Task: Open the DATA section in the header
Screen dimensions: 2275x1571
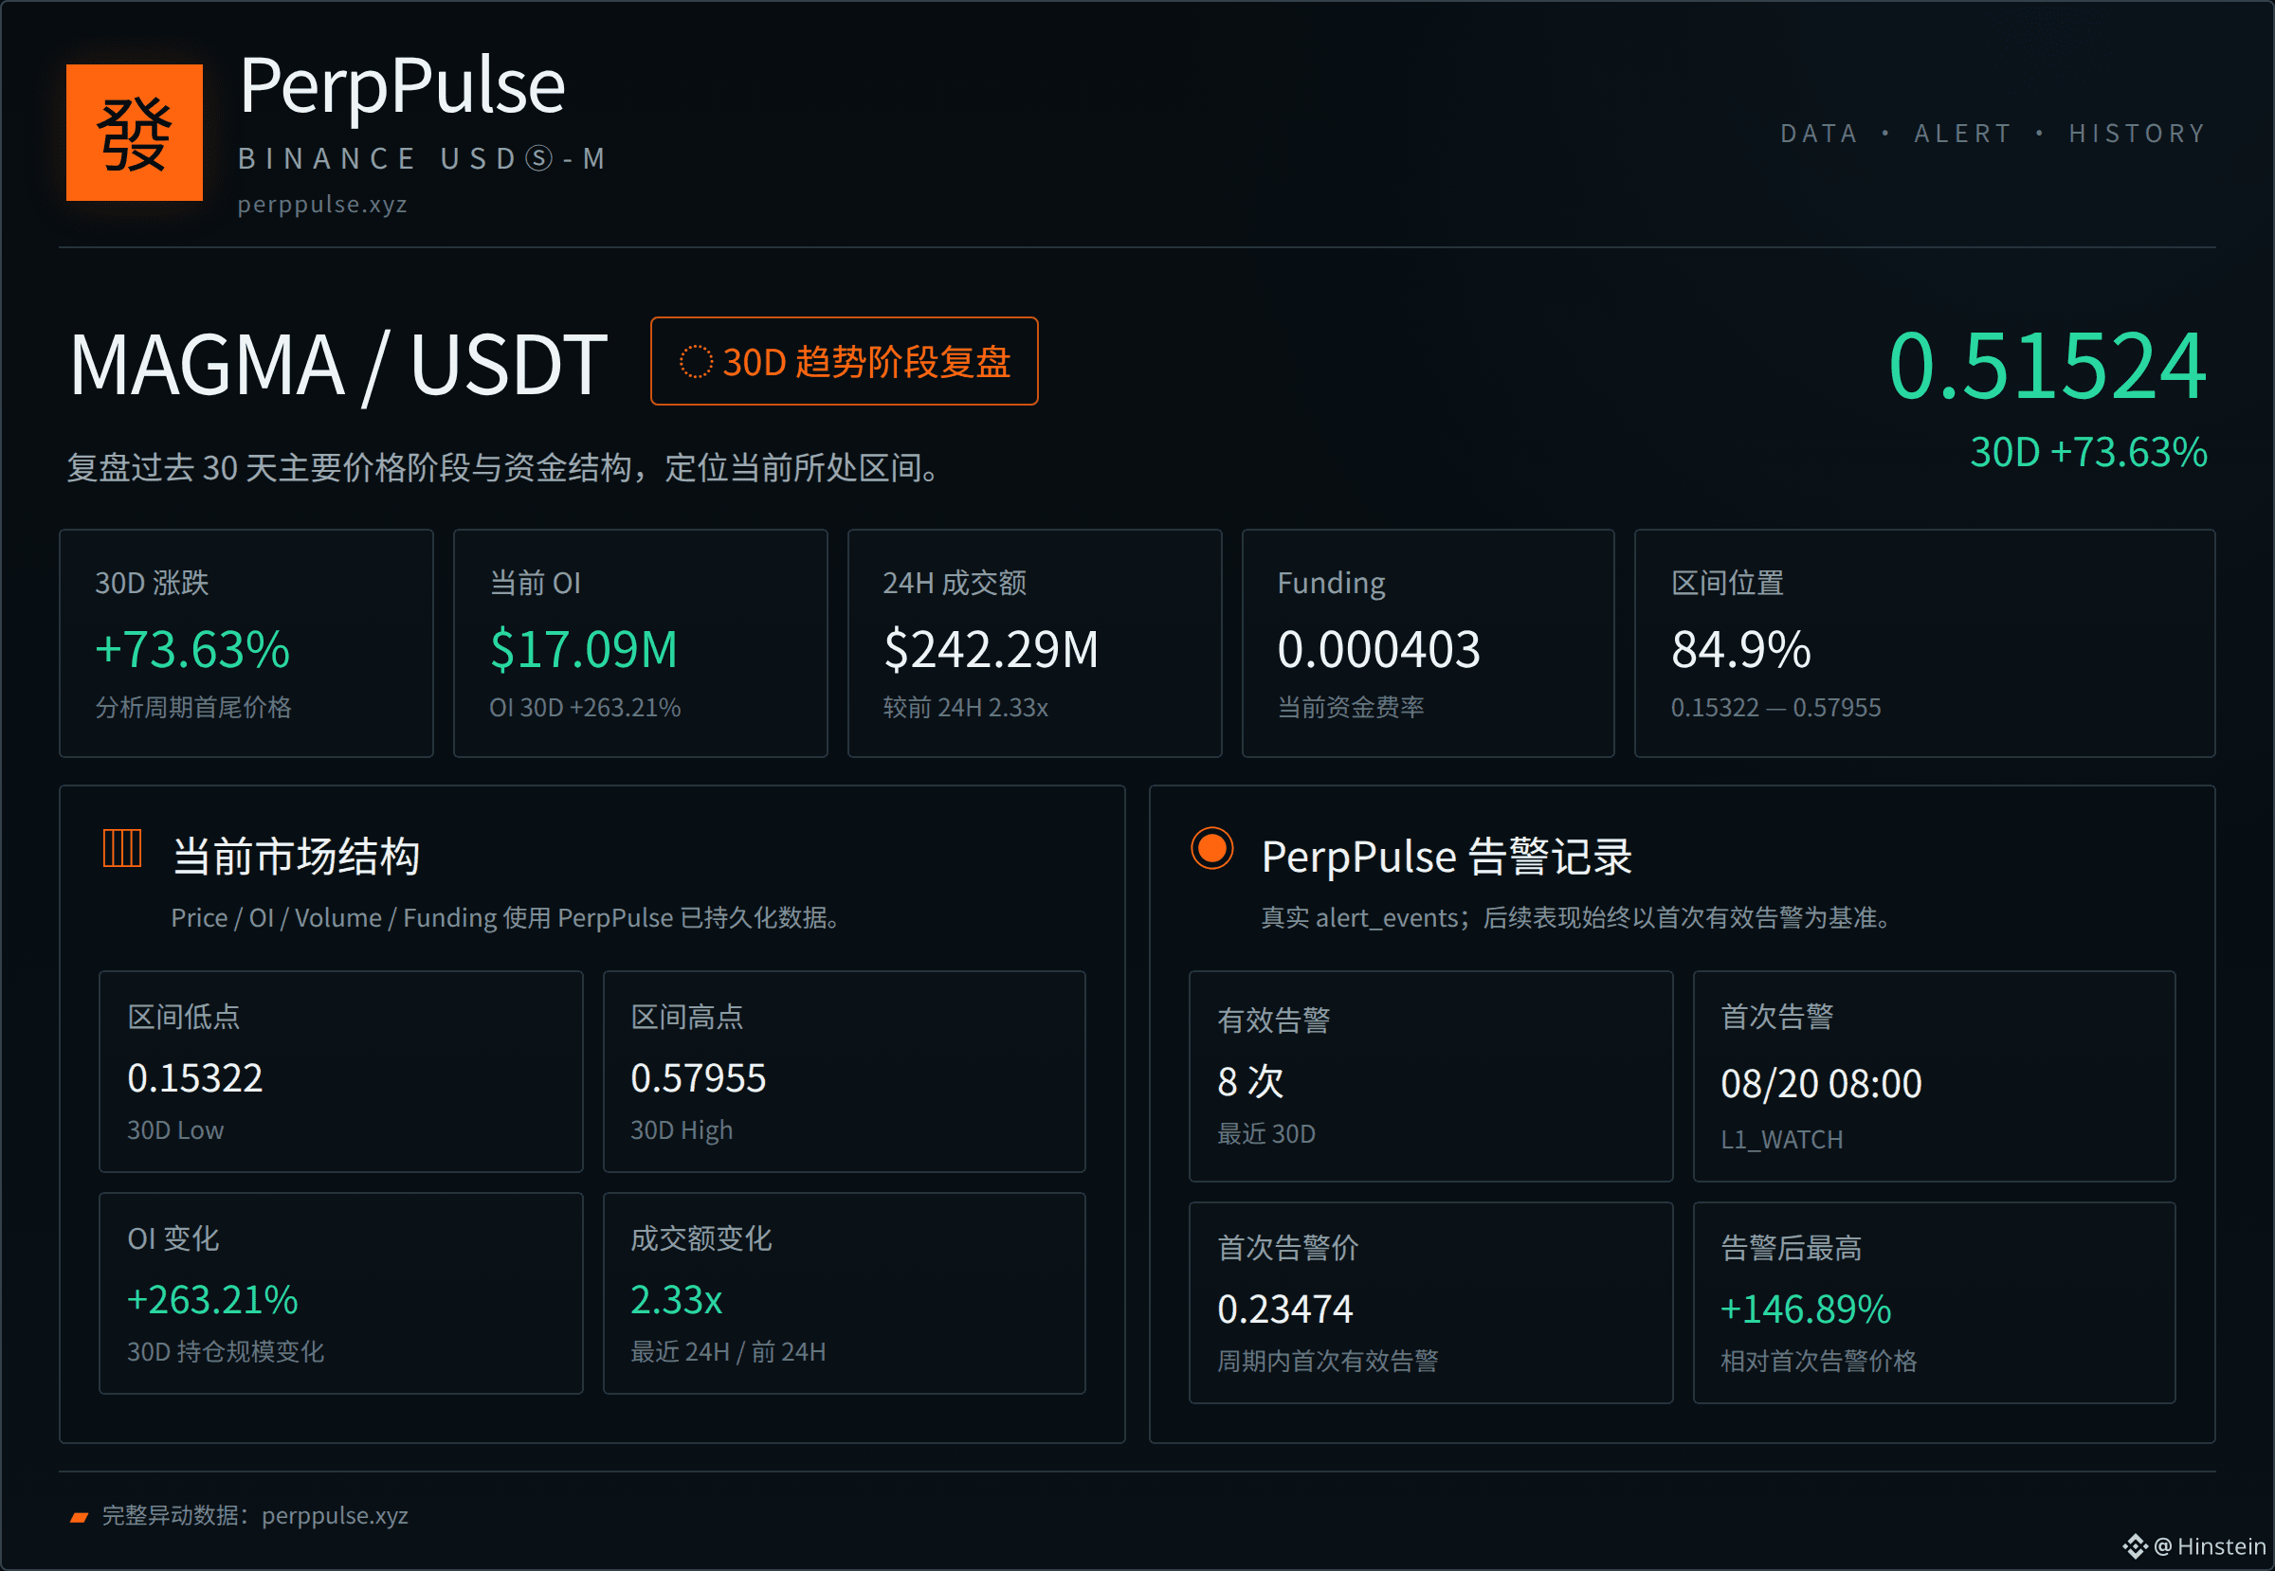Action: [x=1819, y=134]
